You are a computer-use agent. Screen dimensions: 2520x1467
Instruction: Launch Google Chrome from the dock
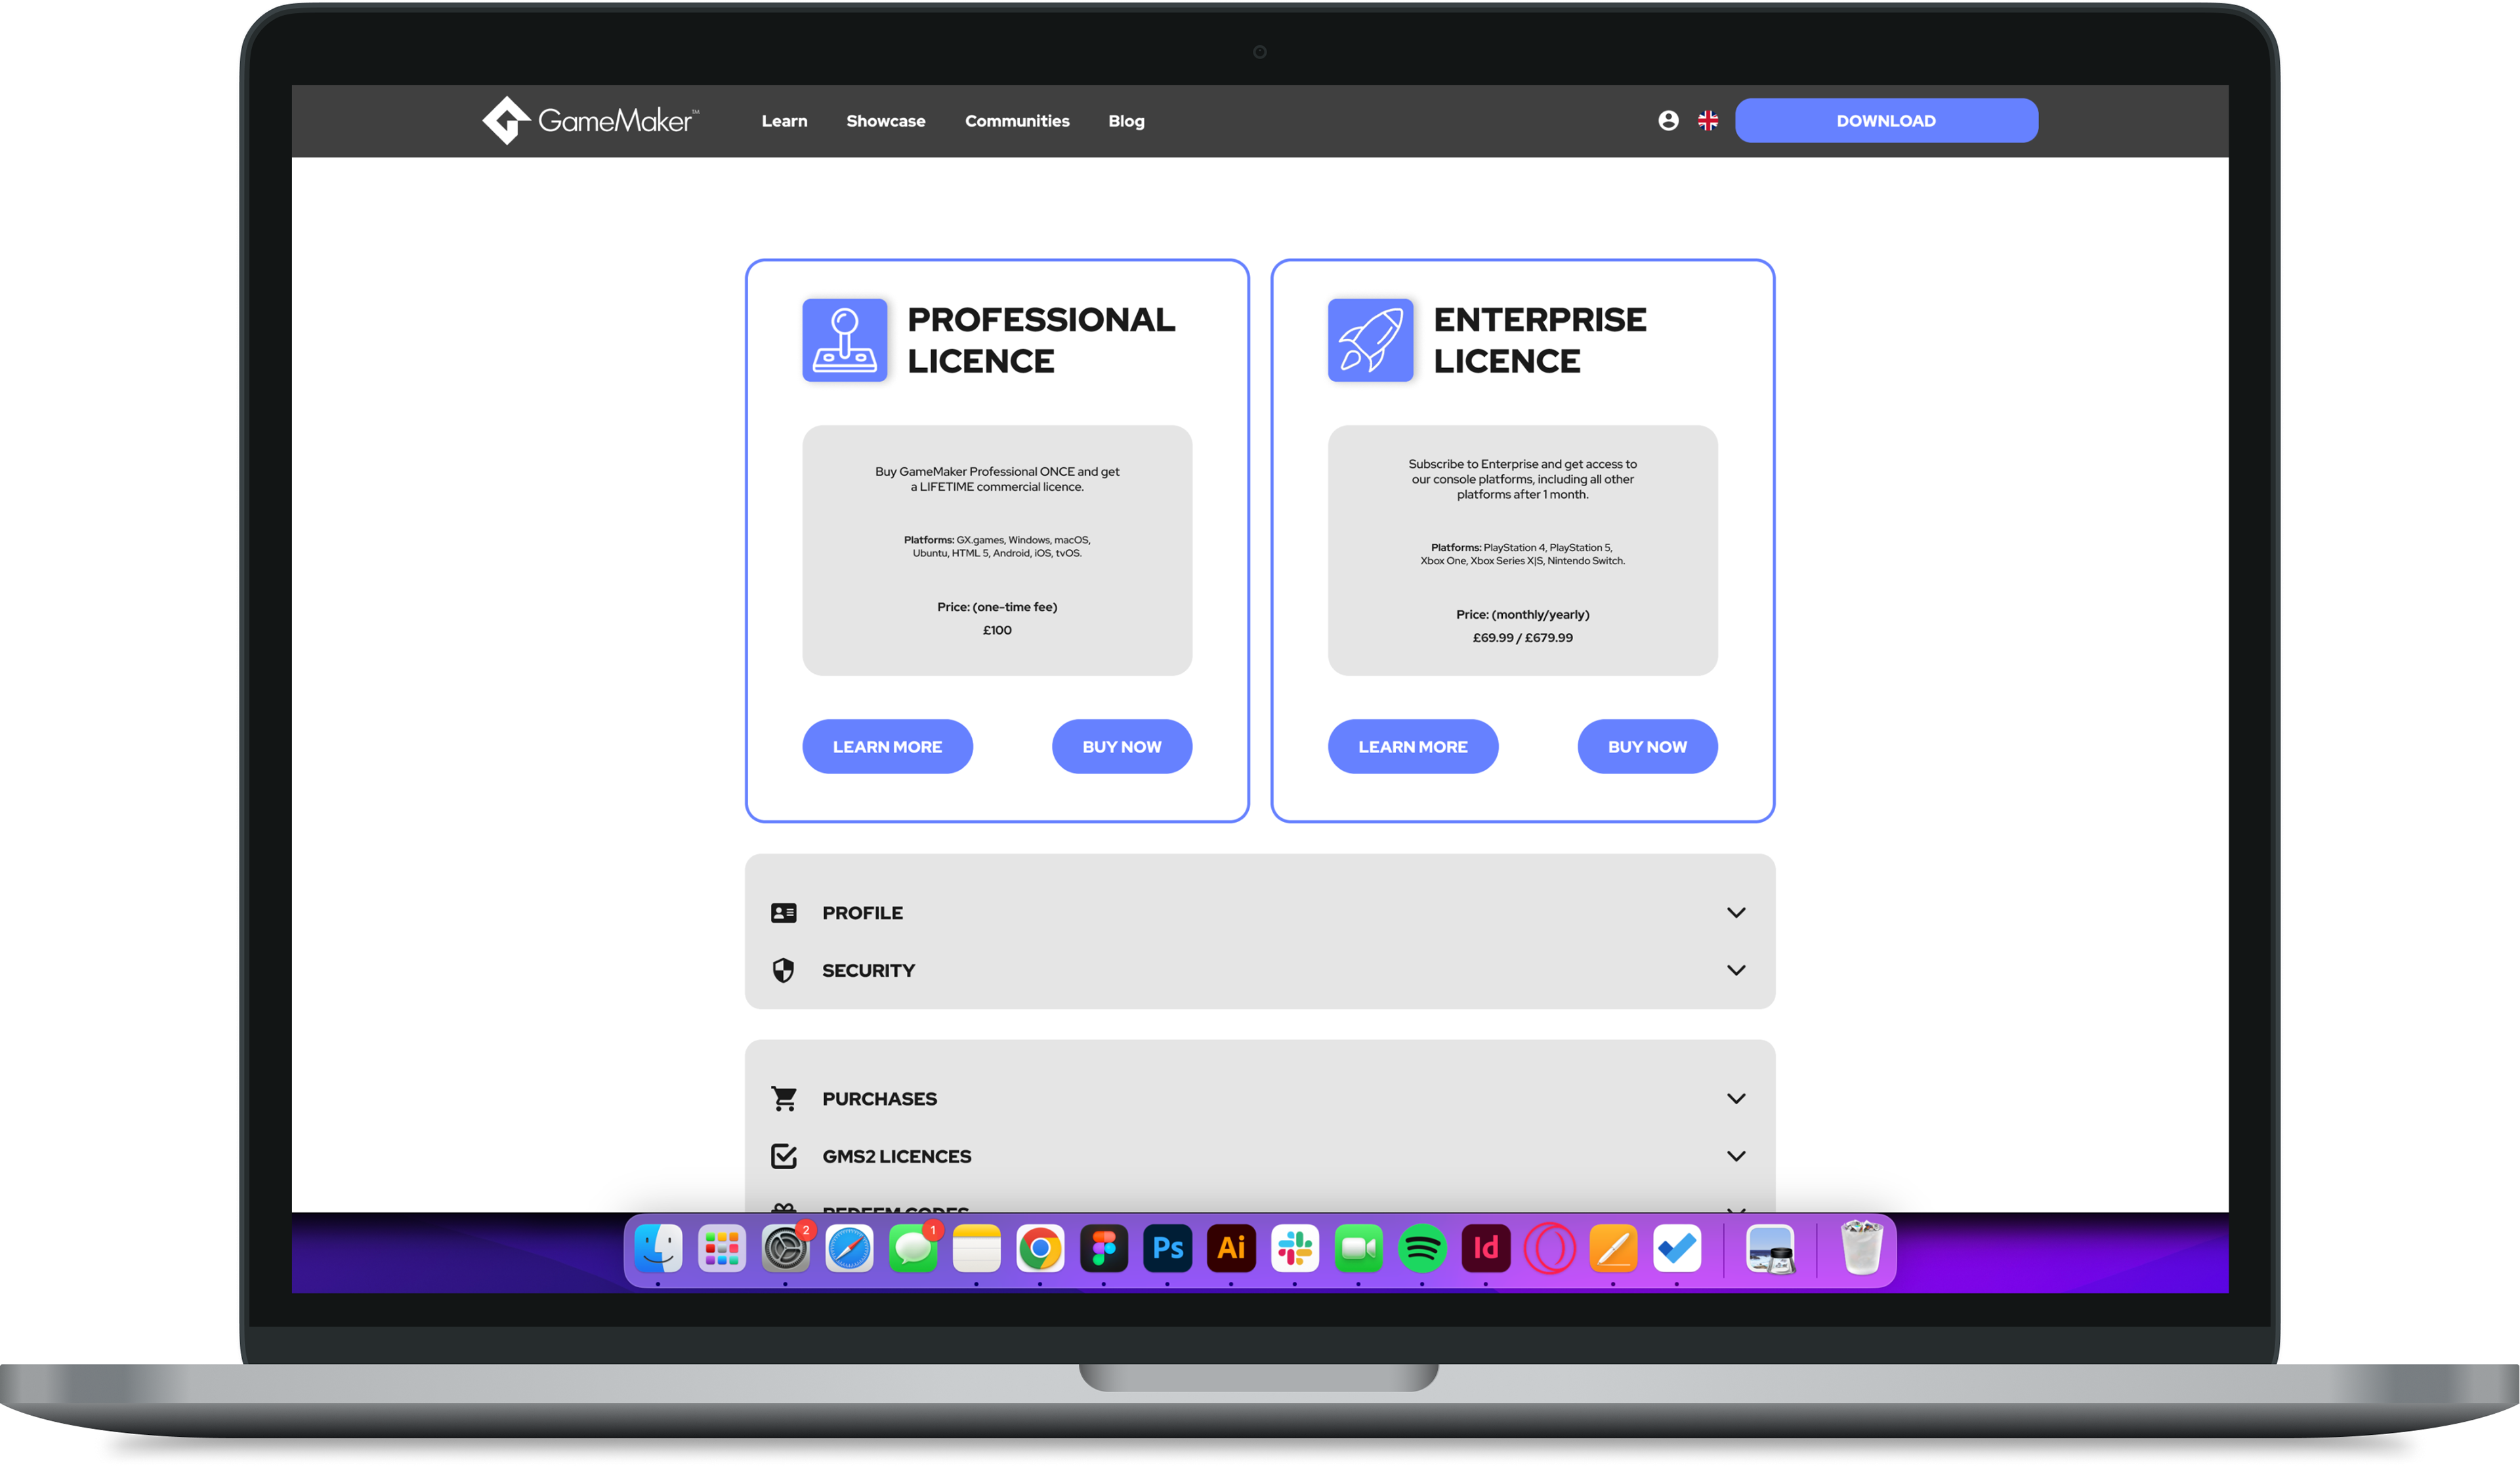(1040, 1249)
